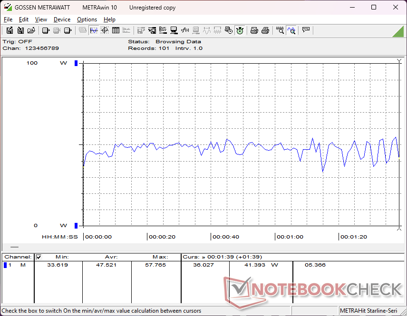Activate the blue curve zoom magnifier
This screenshot has height=316, width=407.
[291, 30]
